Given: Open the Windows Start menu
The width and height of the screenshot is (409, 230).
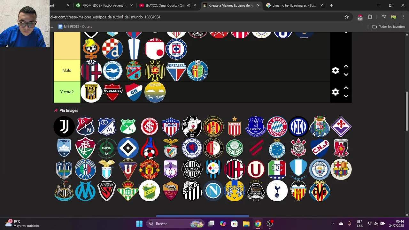Looking at the screenshot, I should point(139,224).
